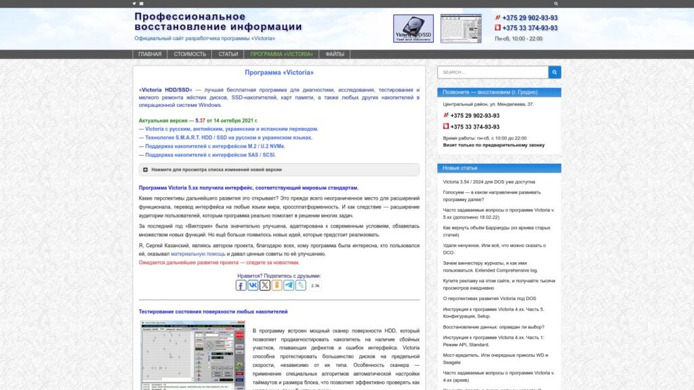
Task: Click heading Программа «Victoria»
Action: (x=279, y=72)
